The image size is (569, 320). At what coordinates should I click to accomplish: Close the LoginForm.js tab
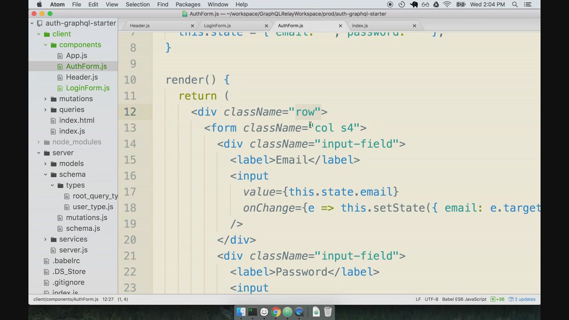[x=266, y=26]
